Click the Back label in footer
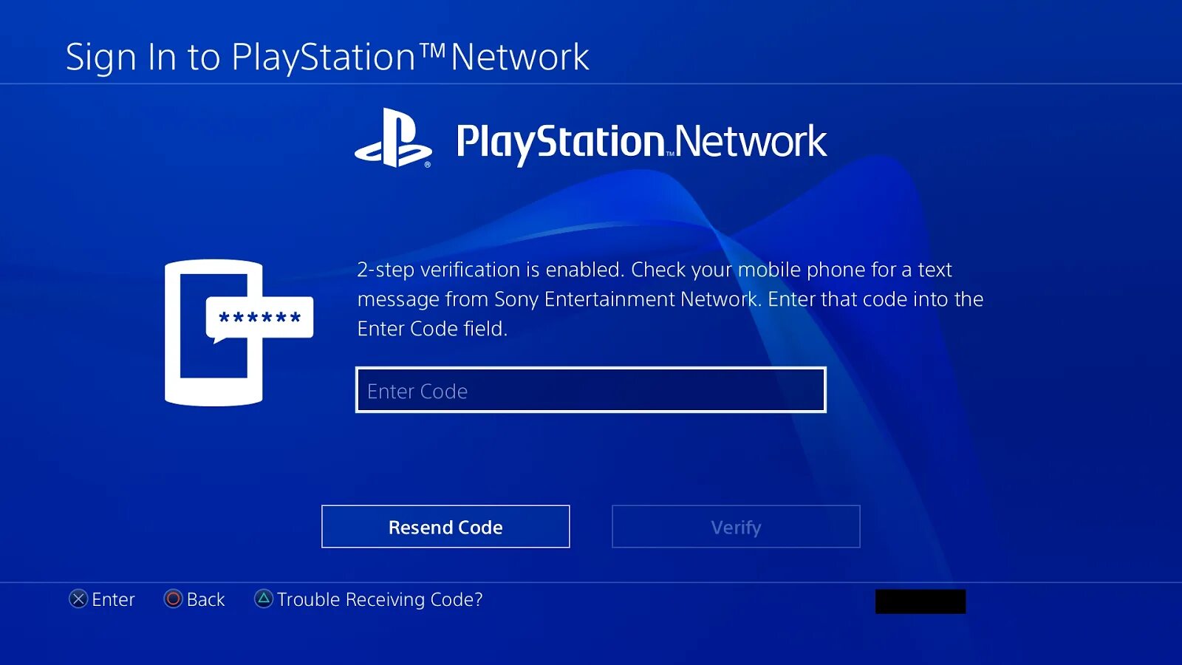This screenshot has width=1182, height=665. click(205, 599)
